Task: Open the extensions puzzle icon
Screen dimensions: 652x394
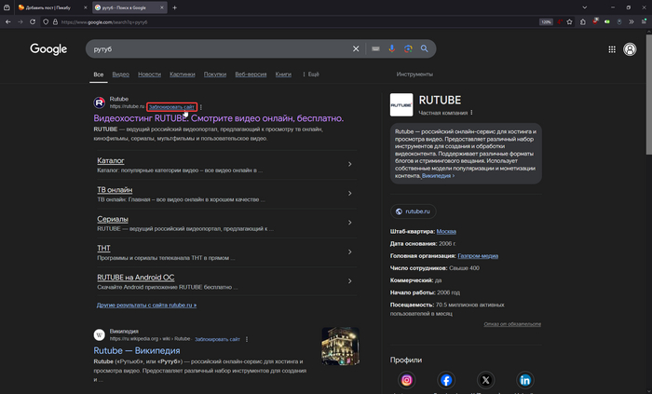Action: point(582,22)
